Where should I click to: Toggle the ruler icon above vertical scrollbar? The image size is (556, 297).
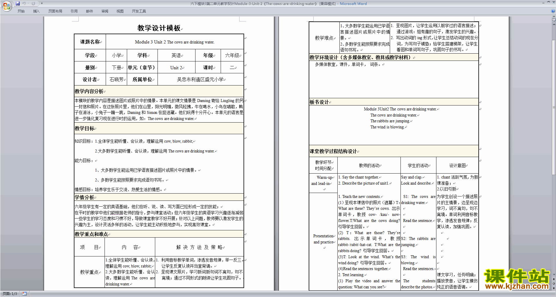coord(554,20)
